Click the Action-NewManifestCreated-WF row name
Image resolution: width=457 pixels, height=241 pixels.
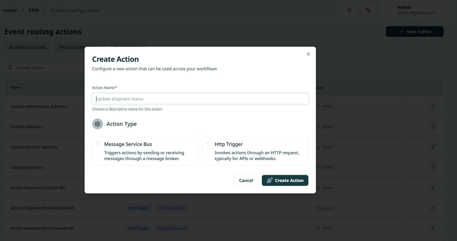(42, 228)
